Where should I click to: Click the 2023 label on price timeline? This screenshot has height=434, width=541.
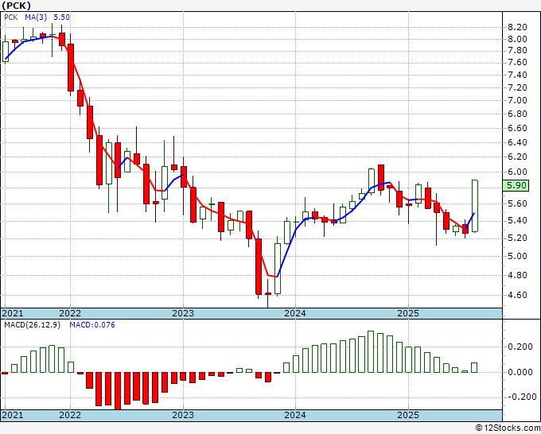click(x=183, y=313)
